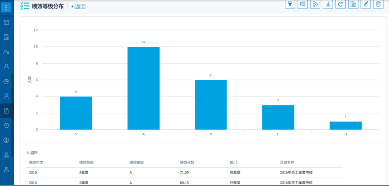Edit the report with pencil icon
The image size is (389, 186).
tap(366, 4)
